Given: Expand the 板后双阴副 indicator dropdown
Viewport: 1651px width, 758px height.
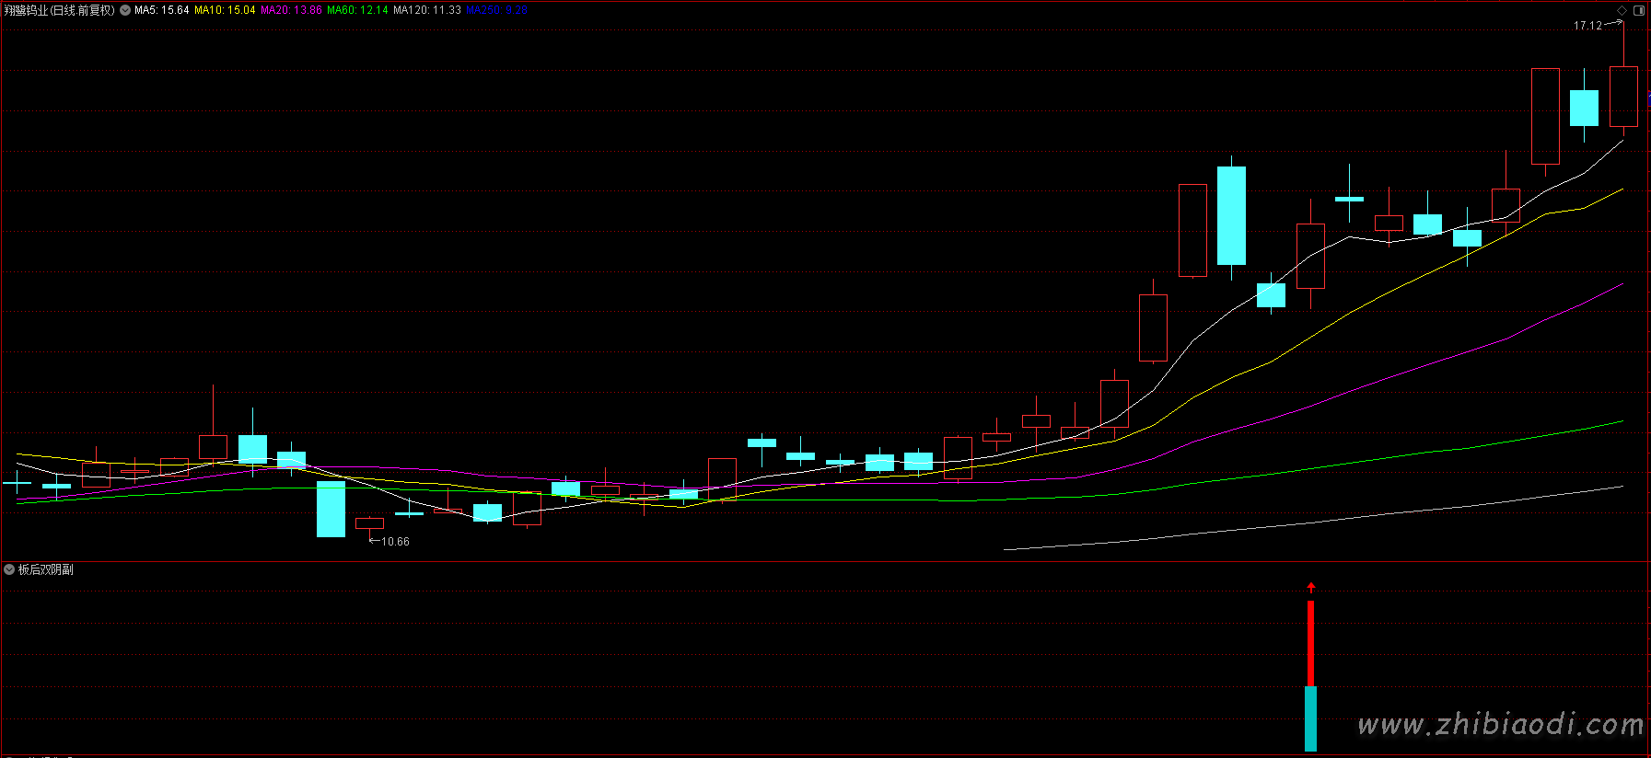Looking at the screenshot, I should tap(9, 569).
